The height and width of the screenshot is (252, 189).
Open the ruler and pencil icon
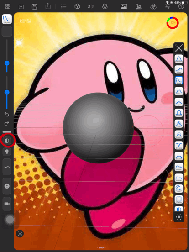click(138, 6)
